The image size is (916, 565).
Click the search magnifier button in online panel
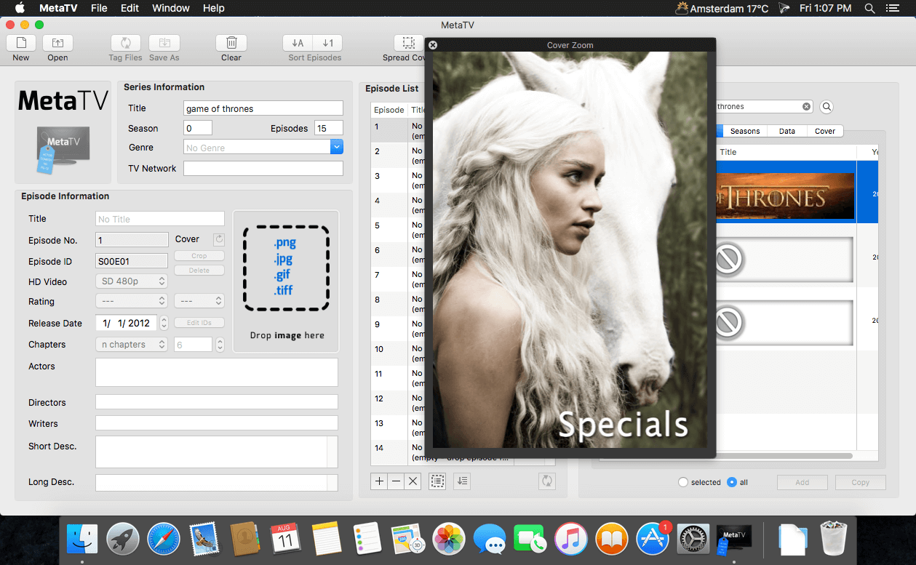pos(827,107)
